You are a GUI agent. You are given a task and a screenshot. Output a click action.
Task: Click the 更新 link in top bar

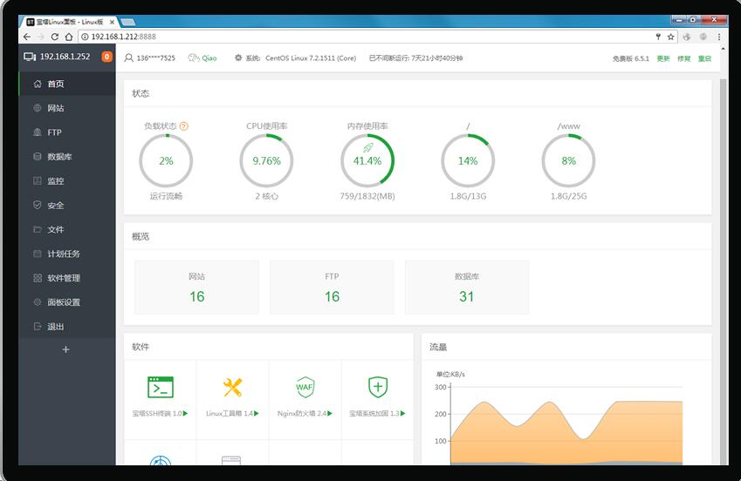[x=663, y=58]
